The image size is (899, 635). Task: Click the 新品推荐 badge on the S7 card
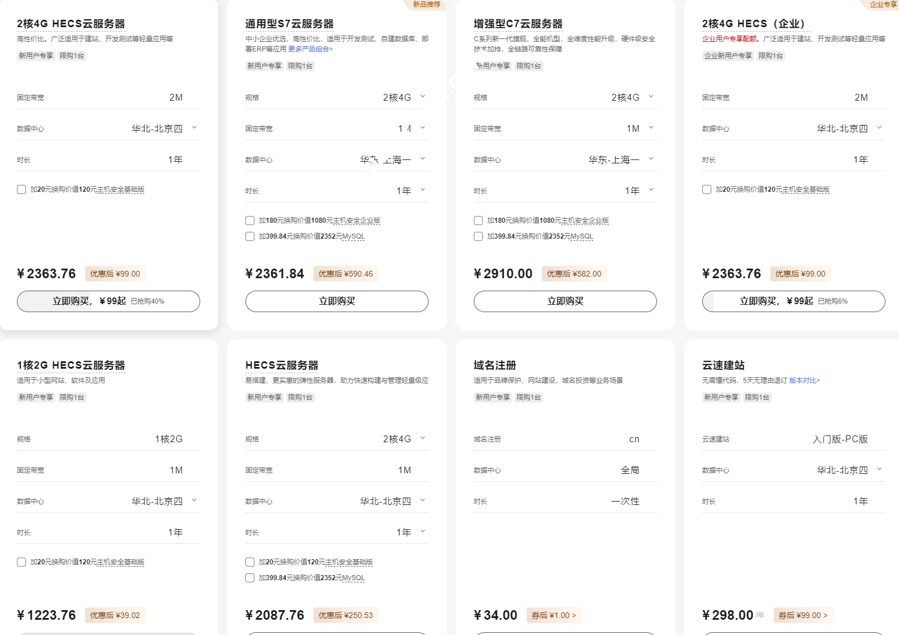[426, 5]
